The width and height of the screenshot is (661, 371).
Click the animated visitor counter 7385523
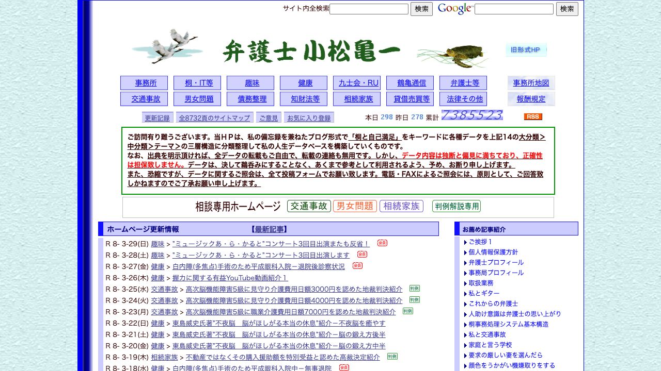click(x=471, y=115)
